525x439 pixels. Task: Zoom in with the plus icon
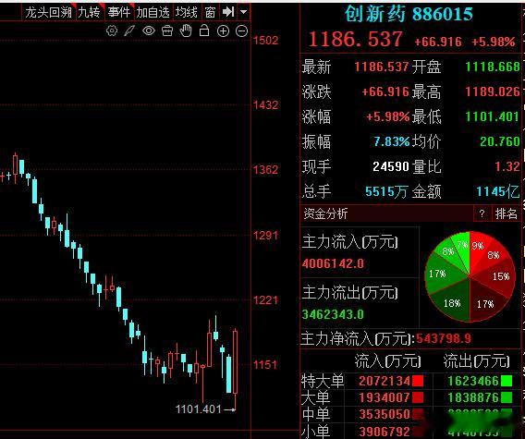click(x=223, y=31)
